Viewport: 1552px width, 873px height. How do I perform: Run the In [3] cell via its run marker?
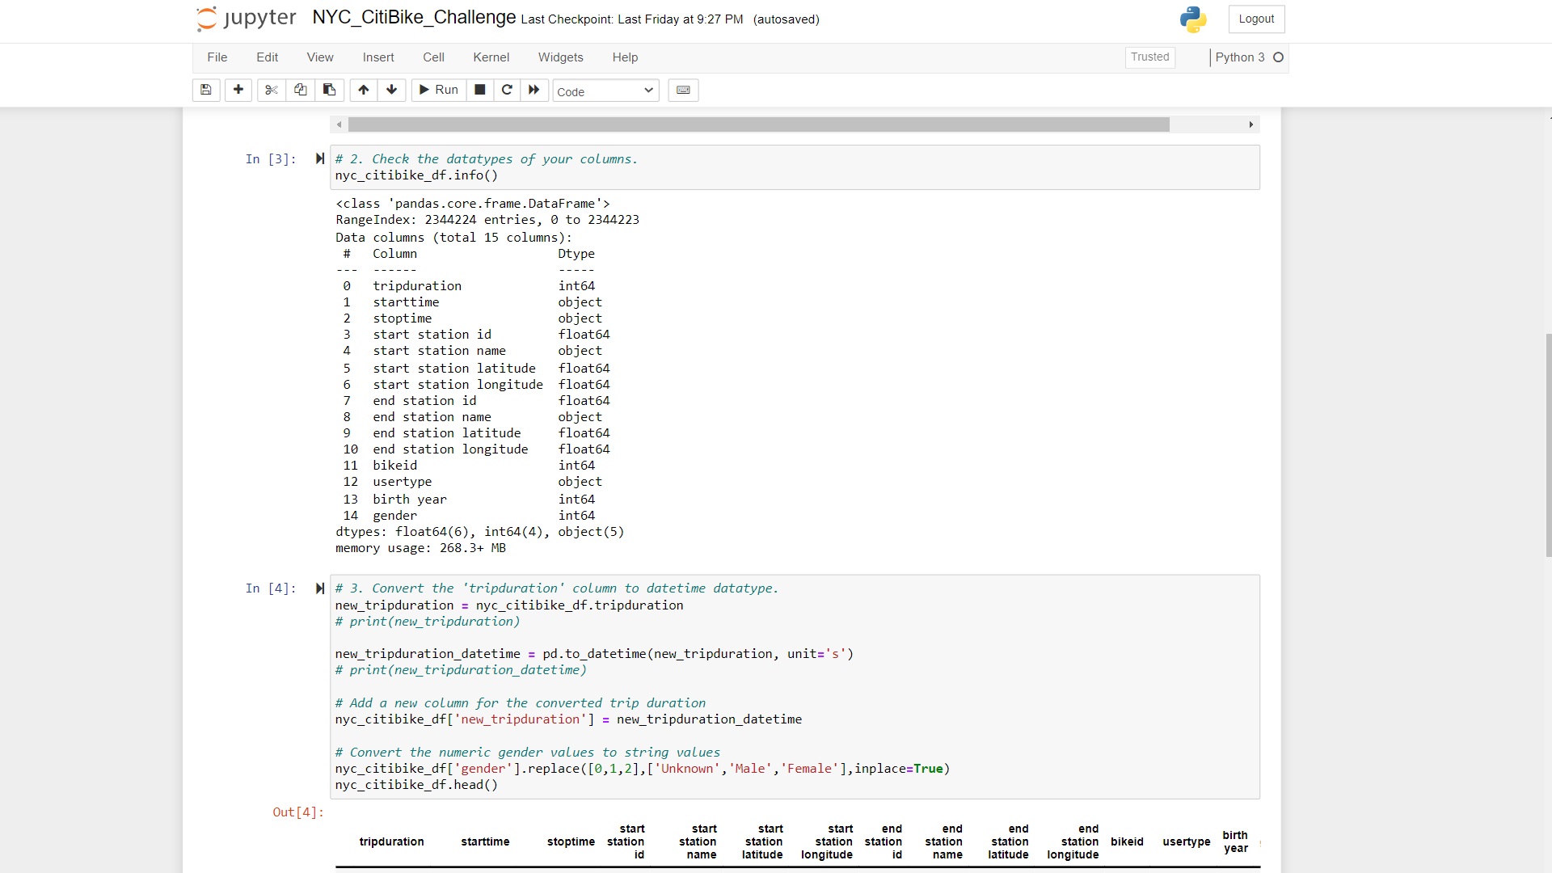[320, 158]
